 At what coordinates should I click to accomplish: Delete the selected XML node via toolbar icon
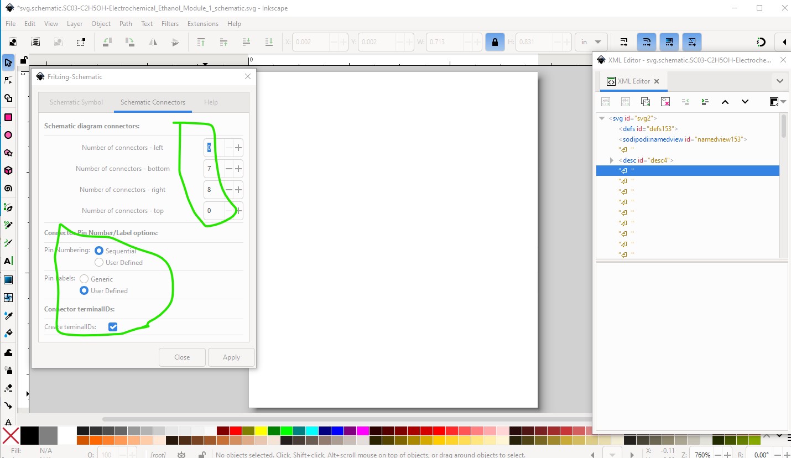click(665, 102)
